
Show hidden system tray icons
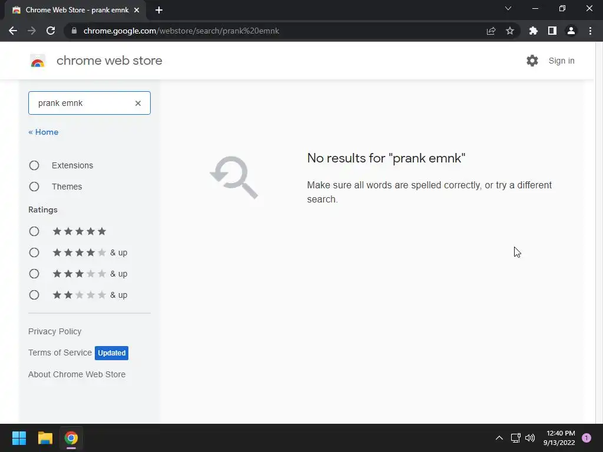point(499,438)
